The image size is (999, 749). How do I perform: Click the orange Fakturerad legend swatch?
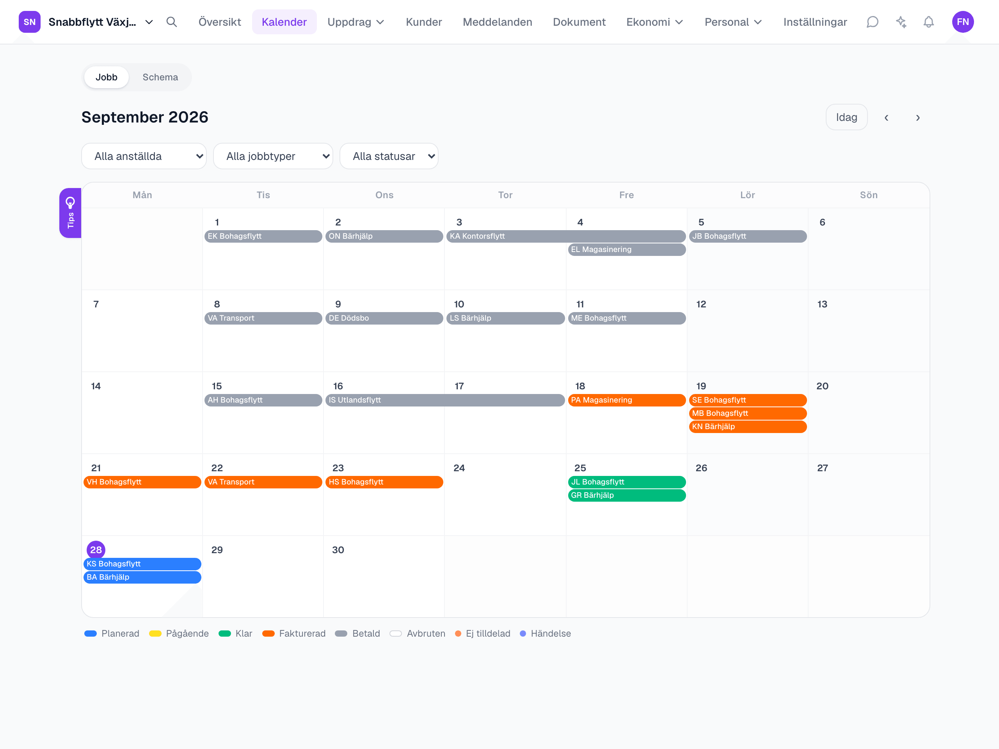tap(268, 634)
